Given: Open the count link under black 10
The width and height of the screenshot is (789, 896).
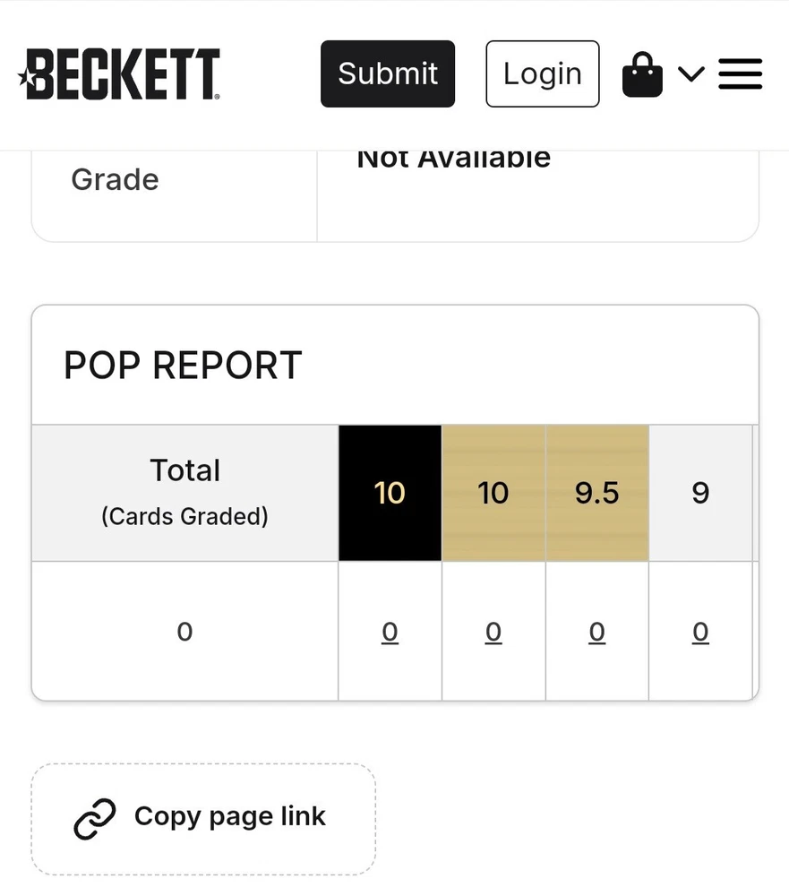Looking at the screenshot, I should 390,633.
